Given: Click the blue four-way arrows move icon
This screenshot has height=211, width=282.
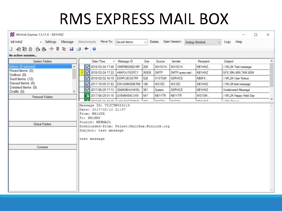Looking at the screenshot, I should [x=52, y=49].
